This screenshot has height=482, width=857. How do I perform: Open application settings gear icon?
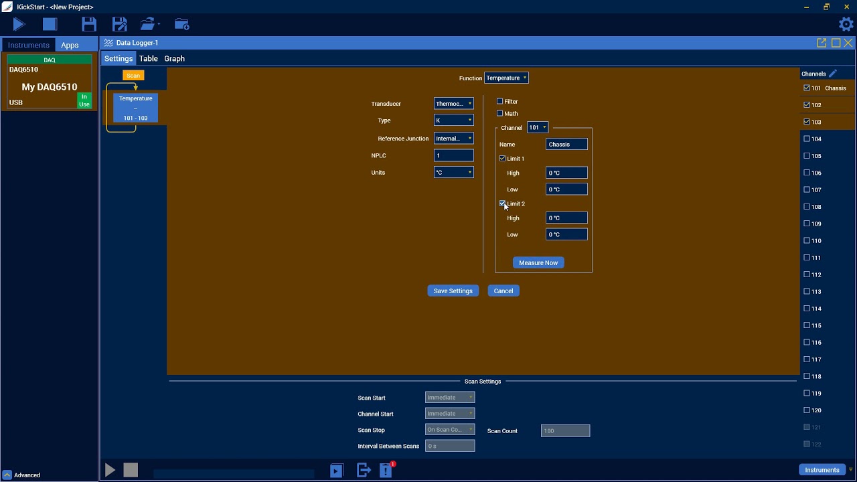point(846,24)
